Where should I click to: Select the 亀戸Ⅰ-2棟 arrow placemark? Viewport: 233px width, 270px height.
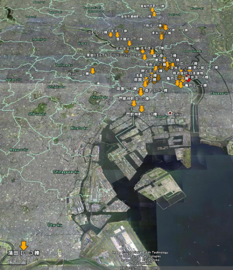[x=181, y=85]
